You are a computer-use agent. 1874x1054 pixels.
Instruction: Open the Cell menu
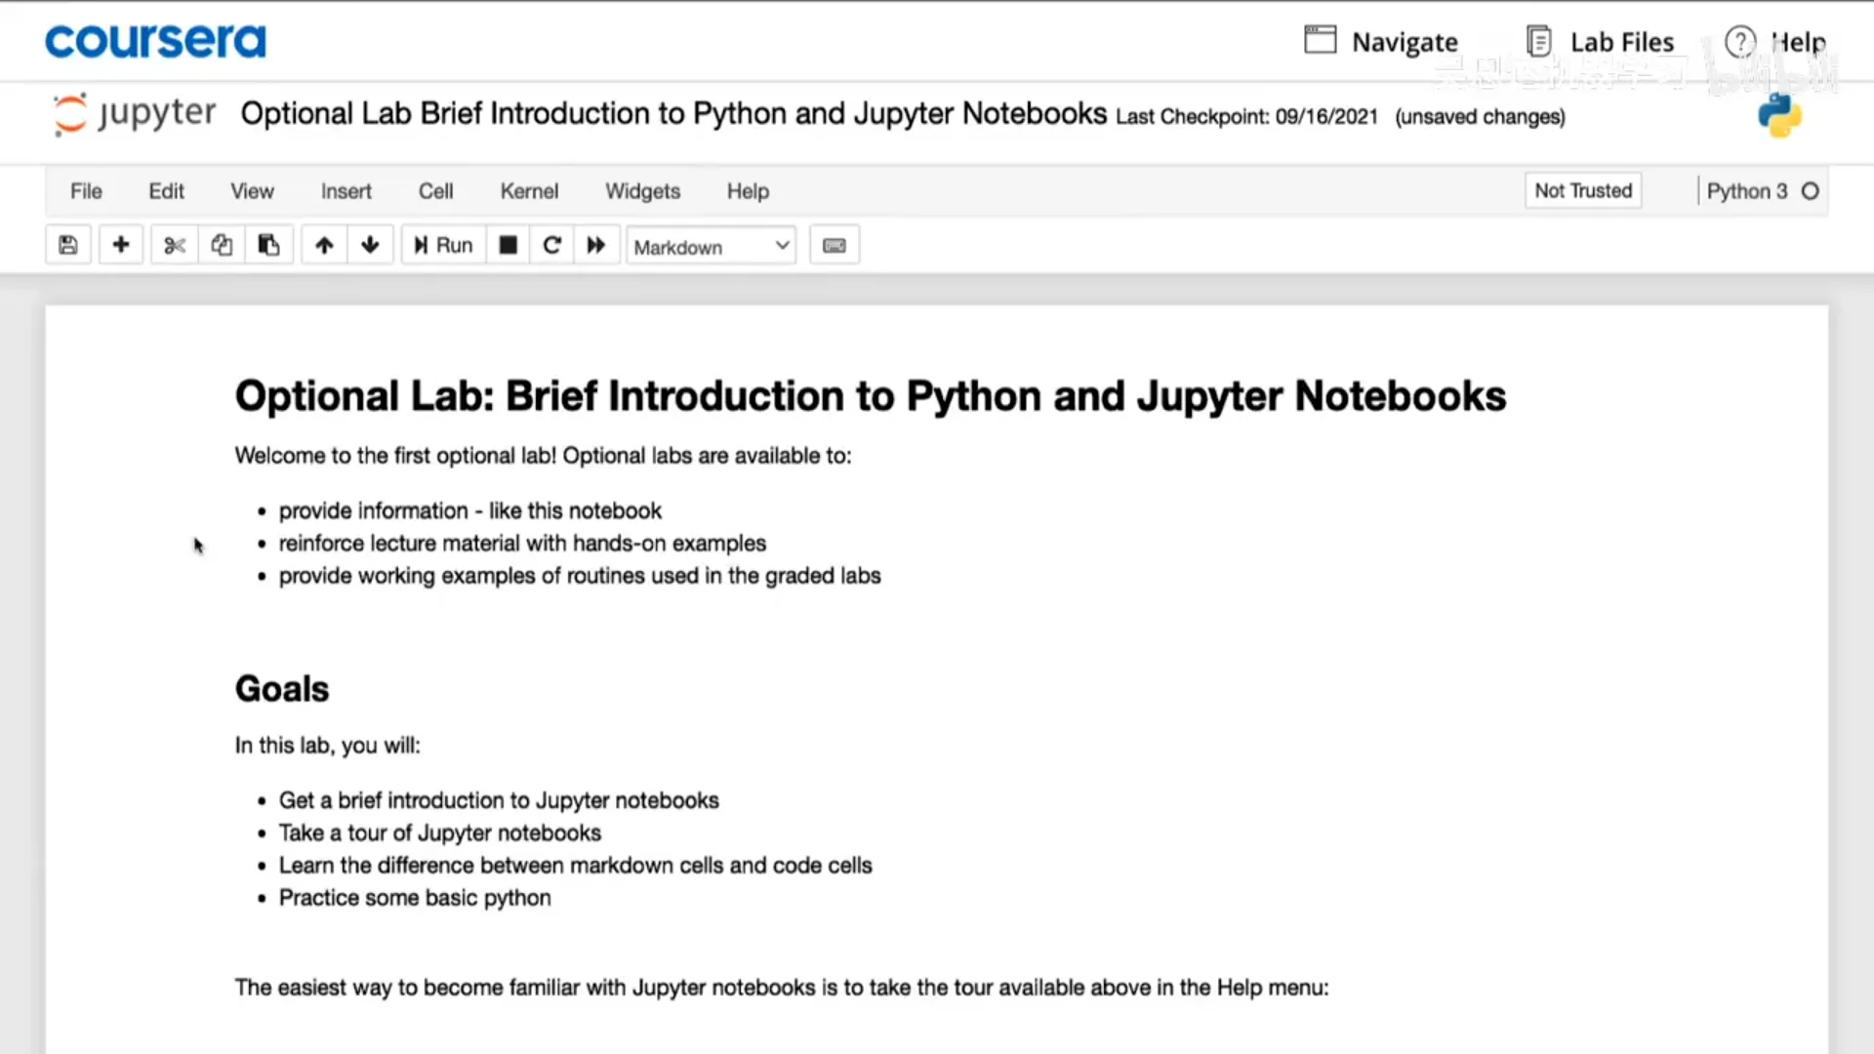436,191
